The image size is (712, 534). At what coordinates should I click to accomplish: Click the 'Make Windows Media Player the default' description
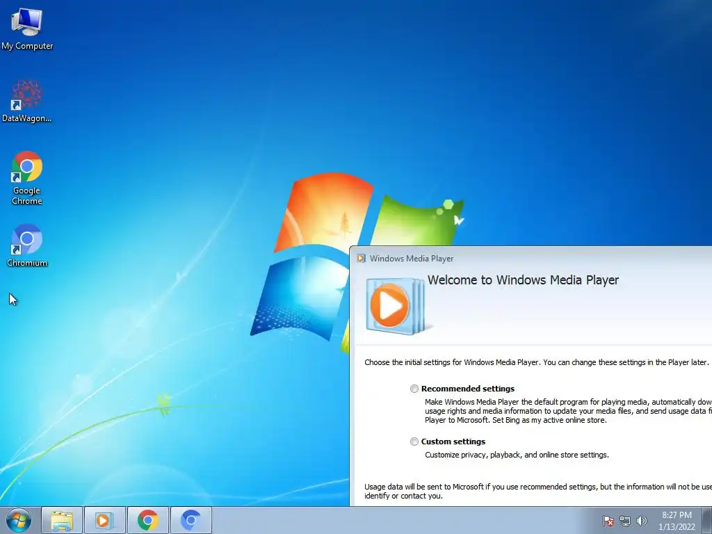tap(568, 411)
